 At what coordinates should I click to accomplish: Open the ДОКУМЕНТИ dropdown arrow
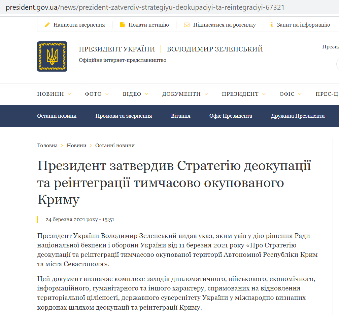point(206,94)
